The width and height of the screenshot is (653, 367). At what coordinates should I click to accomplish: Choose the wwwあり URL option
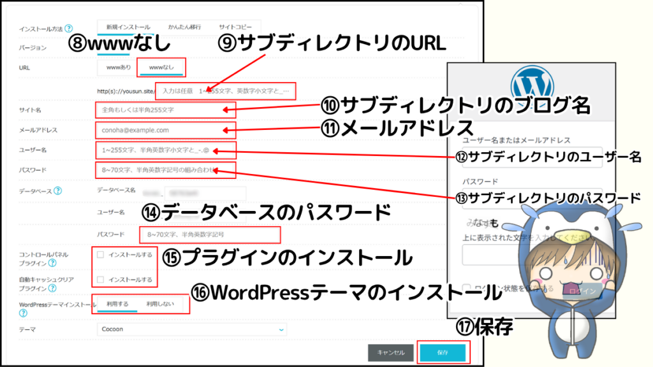pos(118,68)
